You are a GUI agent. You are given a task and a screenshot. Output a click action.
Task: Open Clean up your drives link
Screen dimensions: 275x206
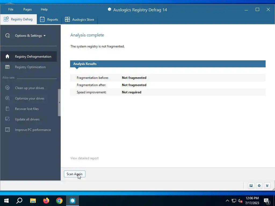pyautogui.click(x=30, y=88)
